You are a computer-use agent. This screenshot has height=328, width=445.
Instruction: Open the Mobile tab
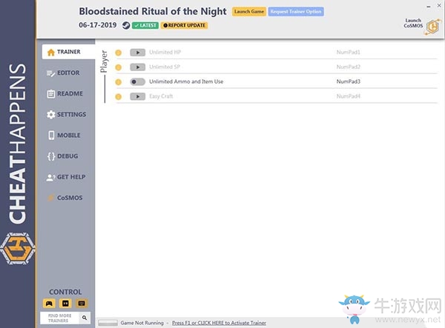(64, 135)
